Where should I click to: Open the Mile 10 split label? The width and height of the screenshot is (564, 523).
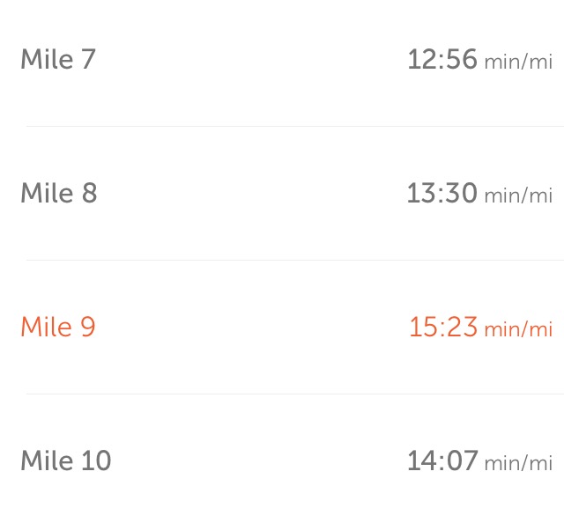pyautogui.click(x=66, y=460)
